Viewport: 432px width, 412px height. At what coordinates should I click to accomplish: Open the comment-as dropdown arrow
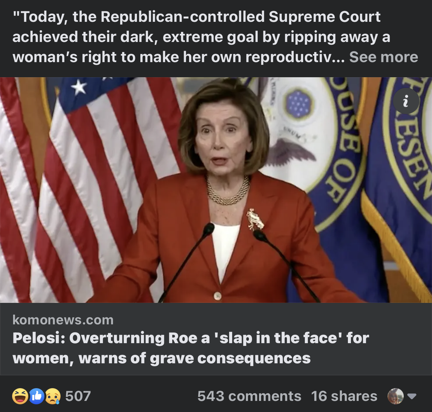412,396
